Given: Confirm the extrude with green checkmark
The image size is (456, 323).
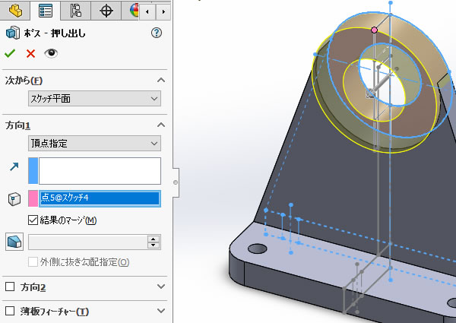Looking at the screenshot, I should 10,53.
